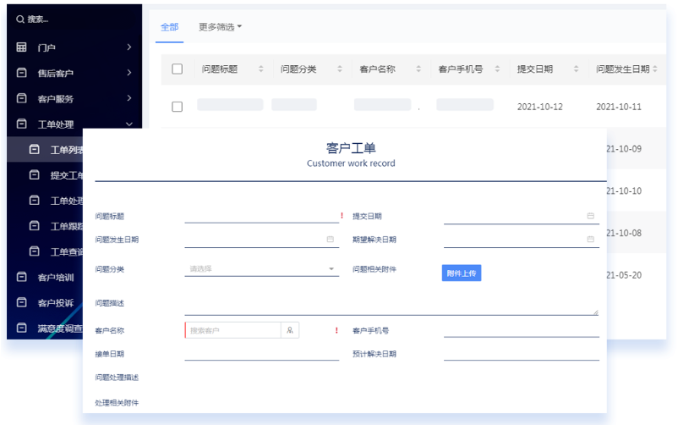
Task: Switch to the 全部 tab
Action: [169, 27]
